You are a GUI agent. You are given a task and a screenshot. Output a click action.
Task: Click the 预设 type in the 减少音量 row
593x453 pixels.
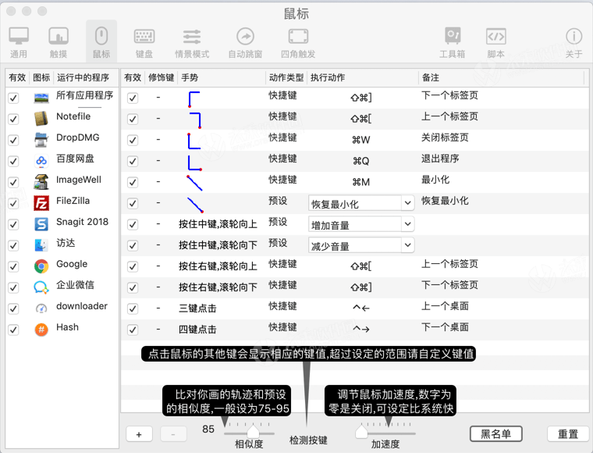(278, 243)
